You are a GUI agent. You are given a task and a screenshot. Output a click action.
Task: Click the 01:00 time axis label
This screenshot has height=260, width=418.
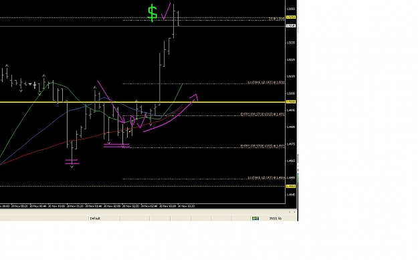(x=56, y=206)
